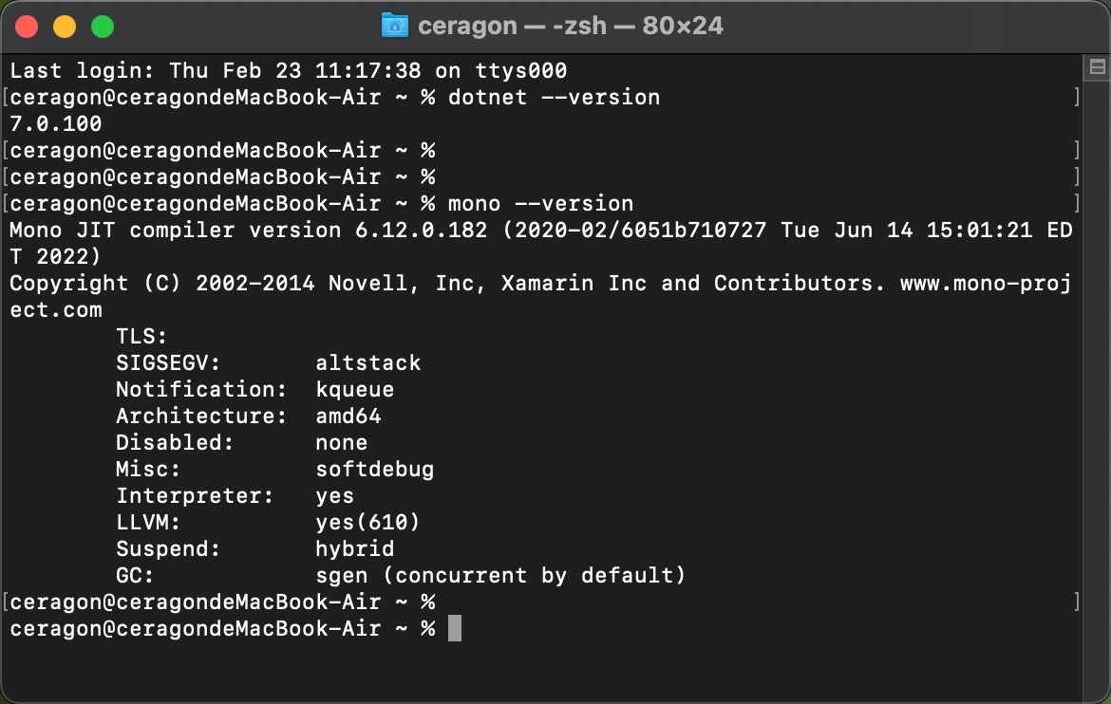1111x704 pixels.
Task: Minimize the Terminal via yellow traffic light
Action: (x=63, y=27)
